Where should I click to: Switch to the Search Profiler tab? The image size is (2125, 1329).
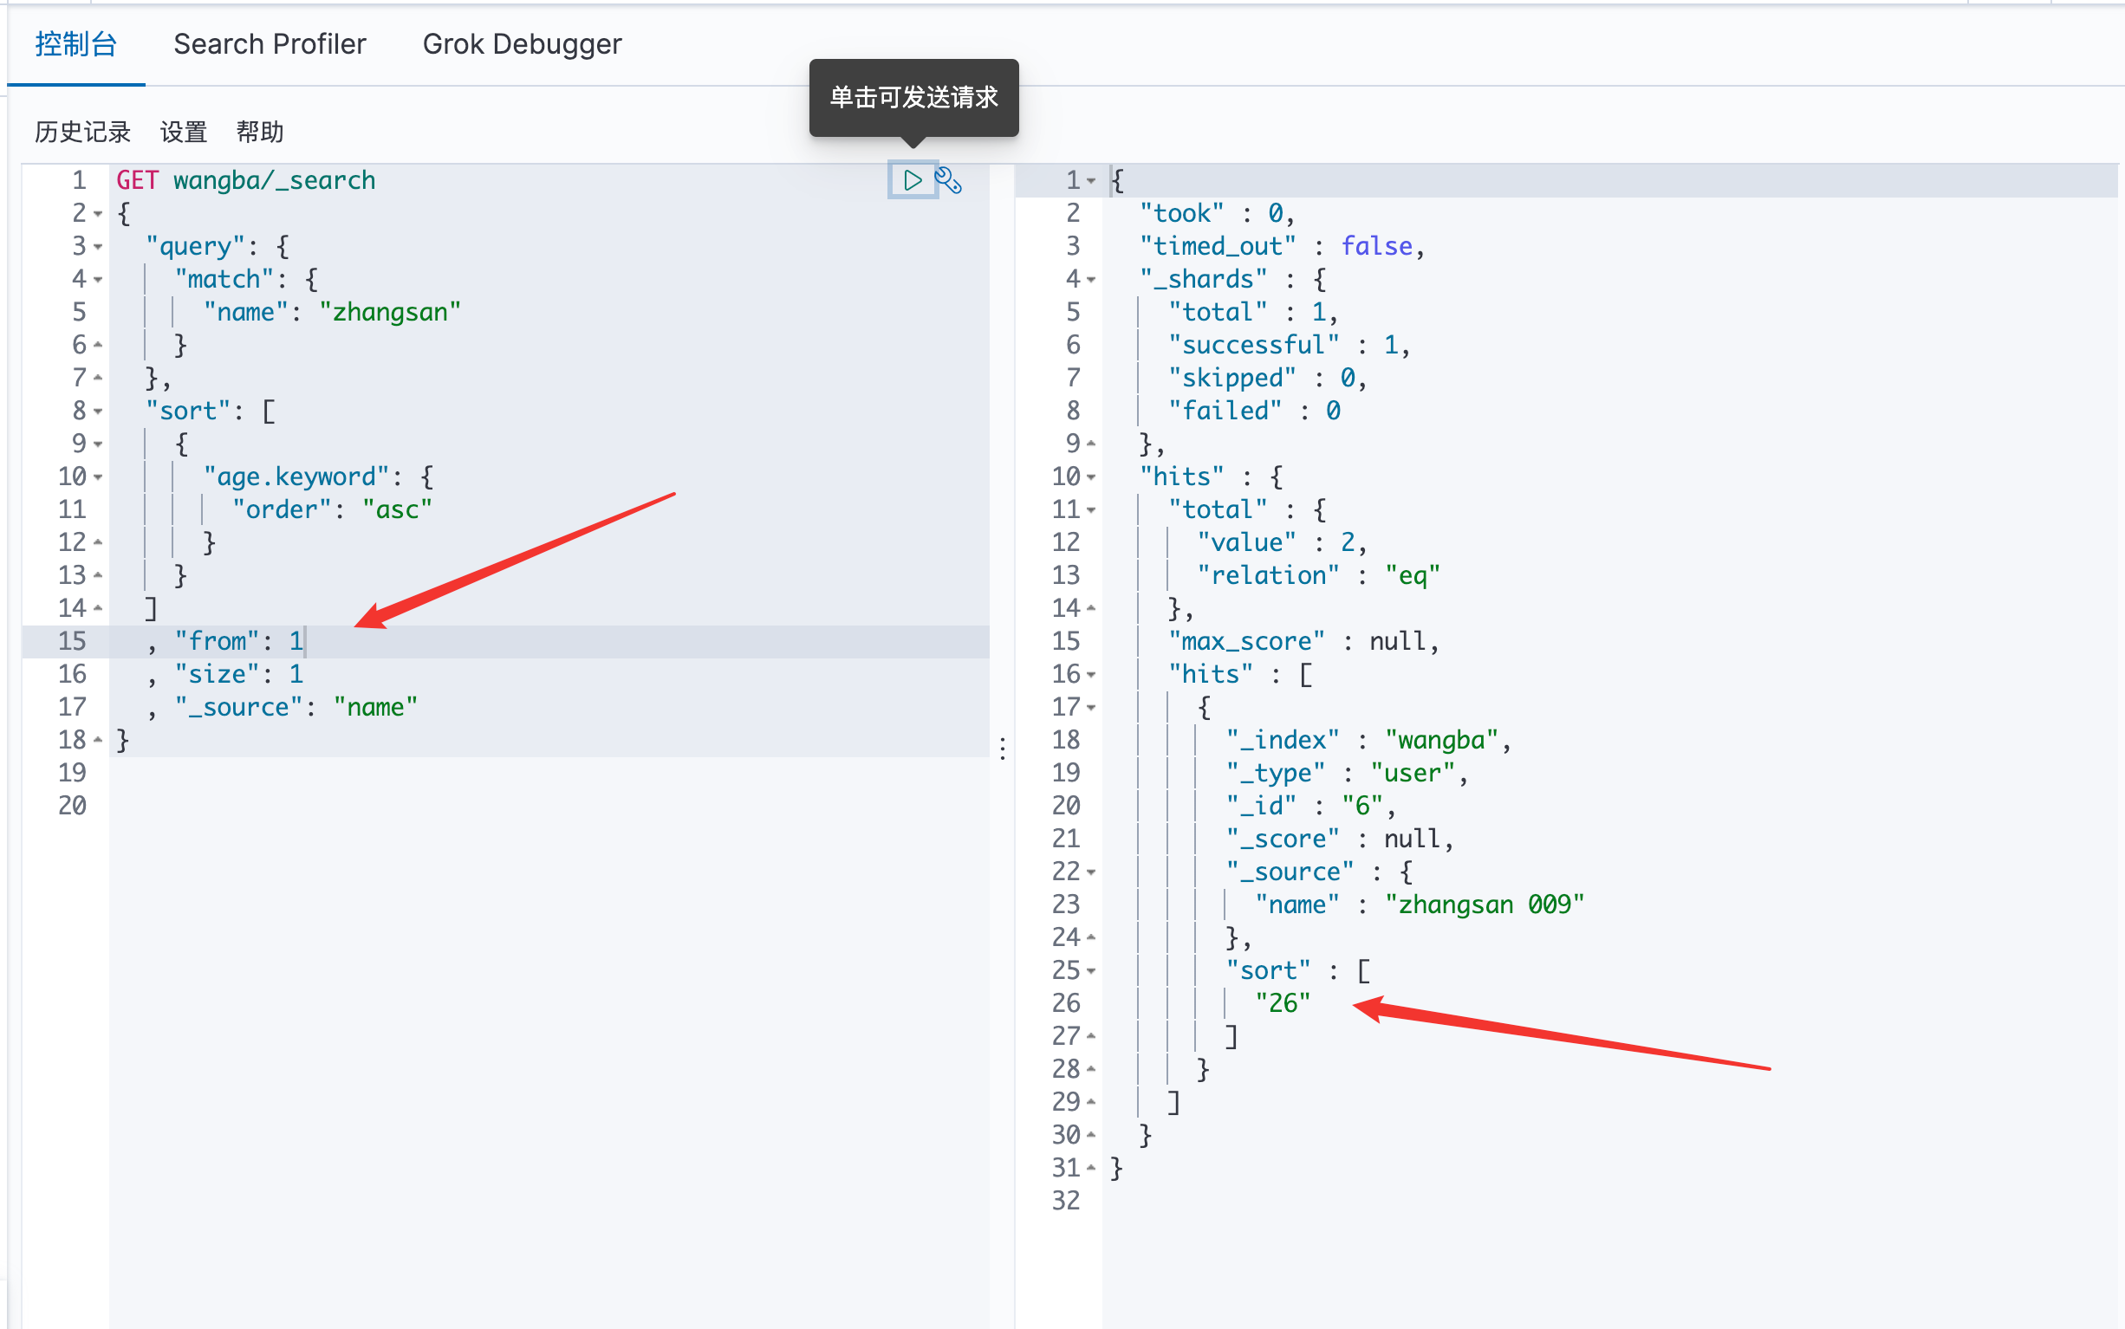click(269, 44)
